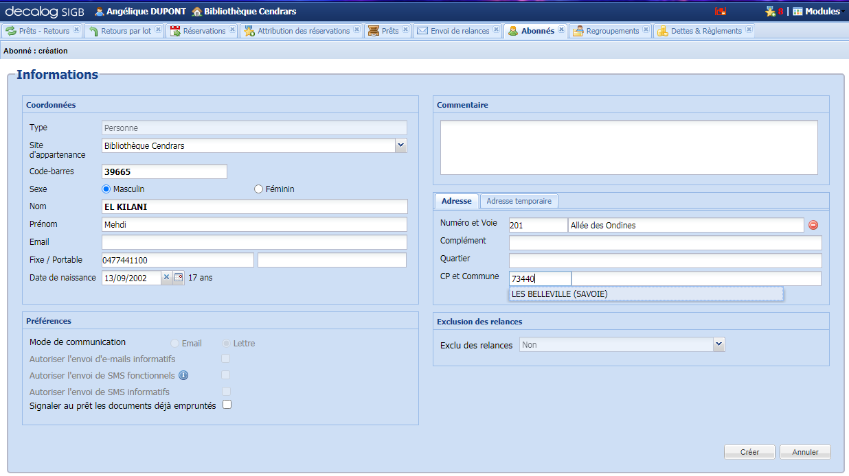Open the Dettes & Règlements tab
Image resolution: width=849 pixels, height=476 pixels.
coord(705,31)
